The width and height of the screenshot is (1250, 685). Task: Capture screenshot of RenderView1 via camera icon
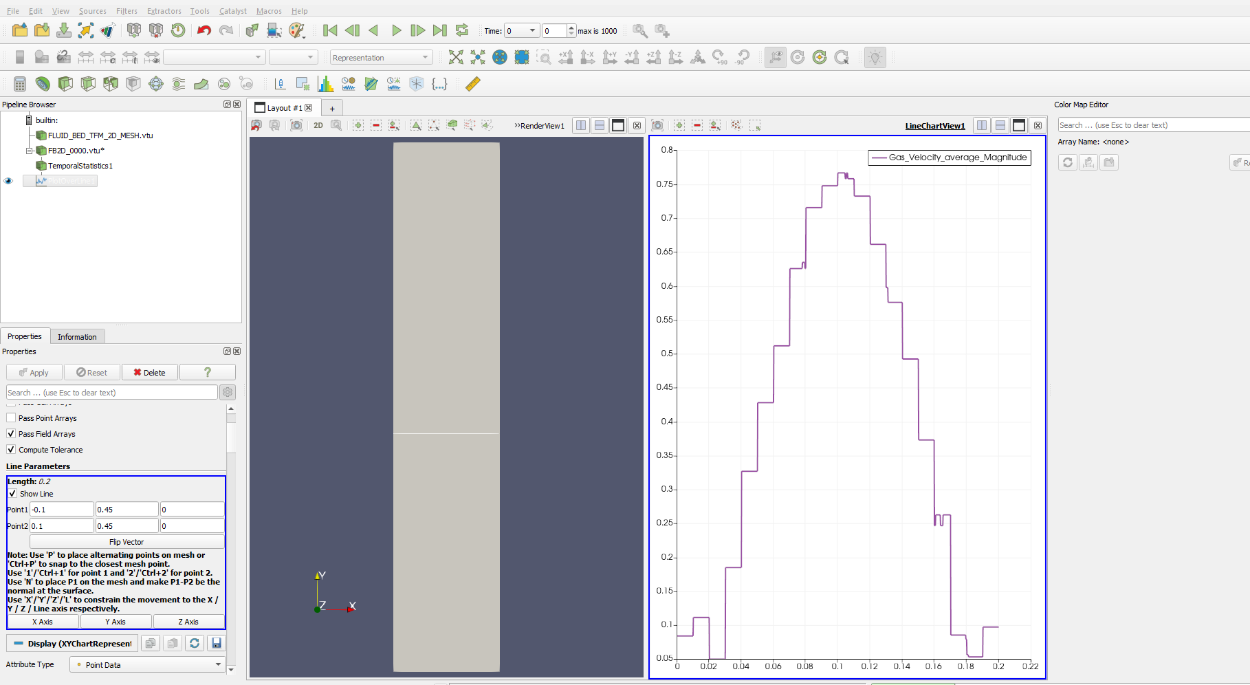point(296,125)
